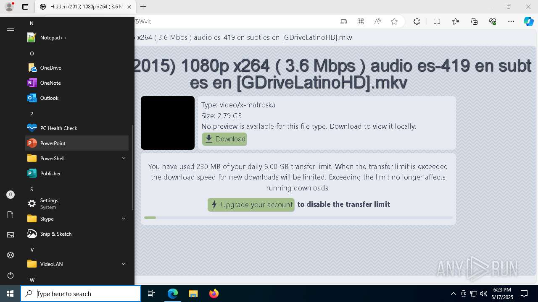
Task: Click the media cast icon in address bar
Action: tap(343, 21)
